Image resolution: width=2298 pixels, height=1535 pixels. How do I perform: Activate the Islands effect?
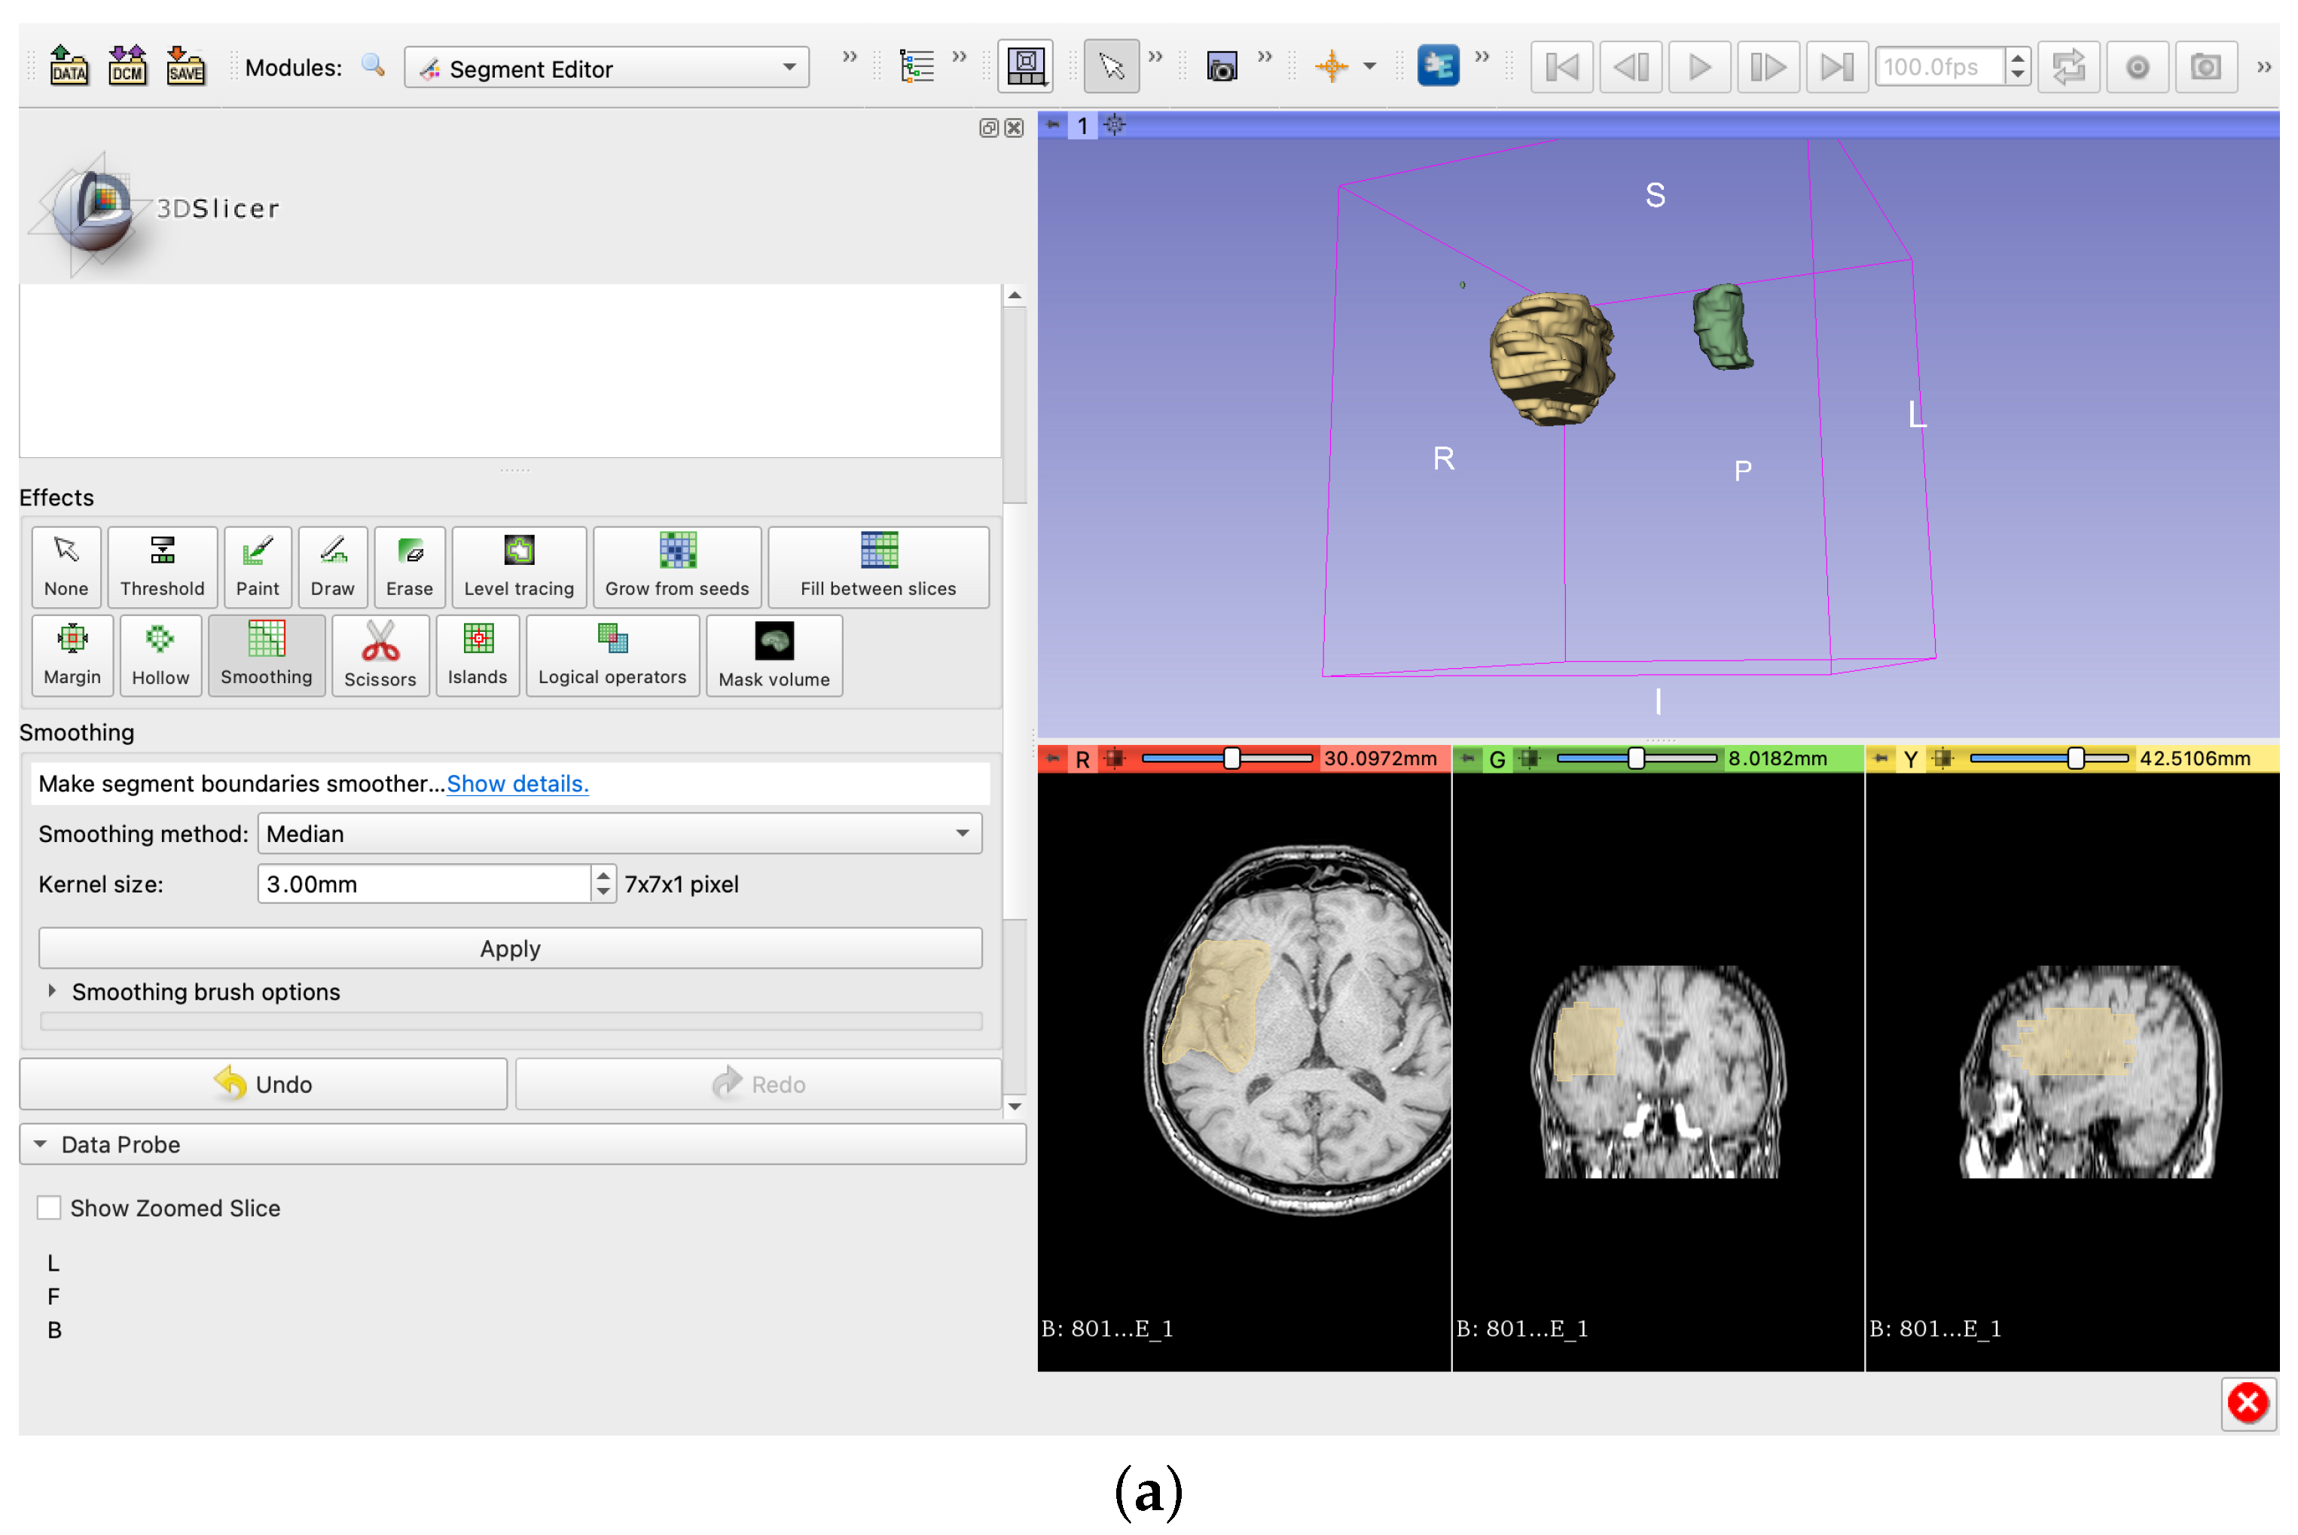click(x=477, y=655)
